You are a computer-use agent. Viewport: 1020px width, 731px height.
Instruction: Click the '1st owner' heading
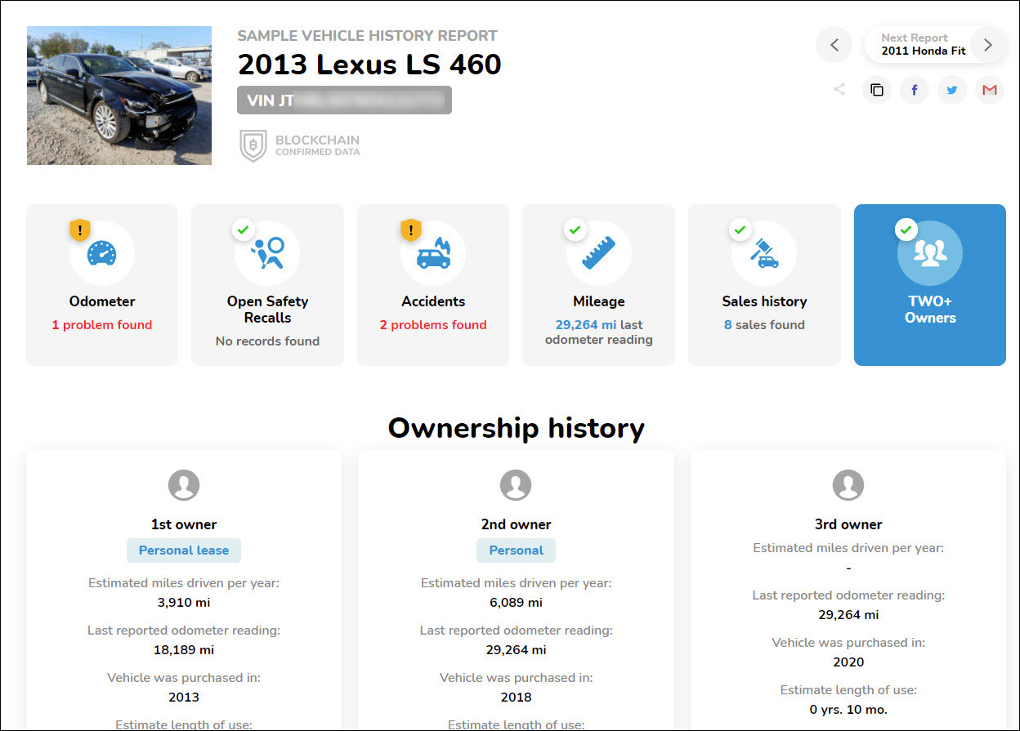(x=184, y=524)
